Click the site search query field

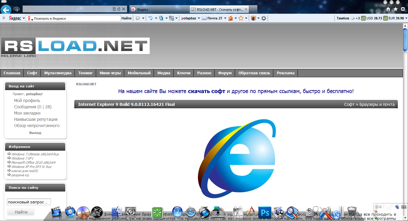[29, 202]
